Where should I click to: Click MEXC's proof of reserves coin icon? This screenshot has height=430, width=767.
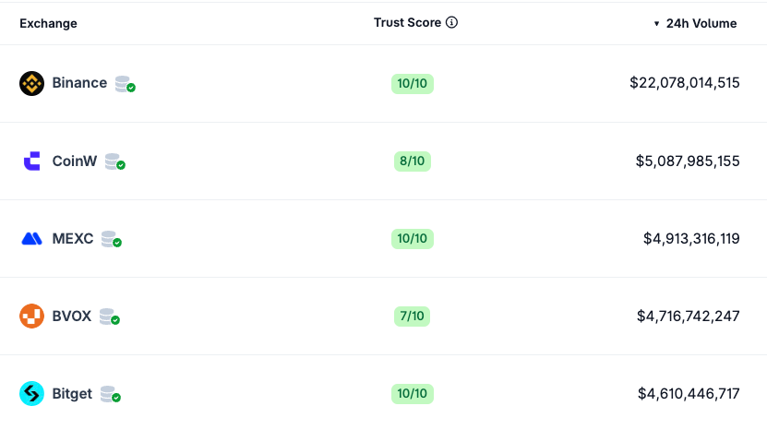[111, 239]
